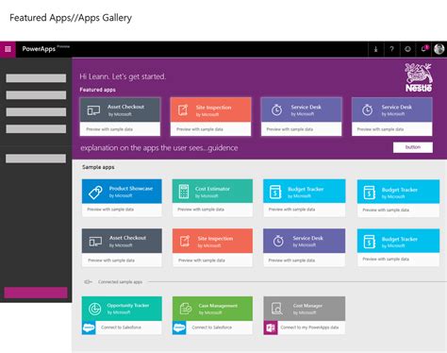
Task: Open Site Inspection title in Featured apps
Action: coord(213,108)
